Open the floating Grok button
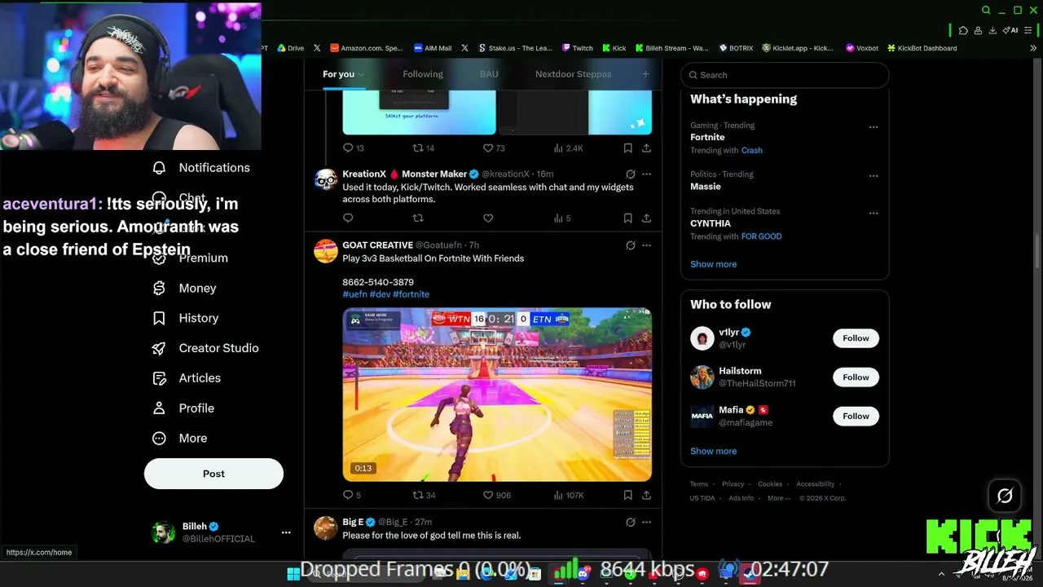The height and width of the screenshot is (587, 1043). (x=1005, y=495)
